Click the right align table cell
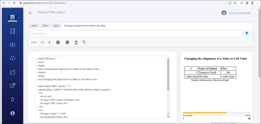Viewport: 261px width, 124px height. pyautogui.click(x=191, y=76)
